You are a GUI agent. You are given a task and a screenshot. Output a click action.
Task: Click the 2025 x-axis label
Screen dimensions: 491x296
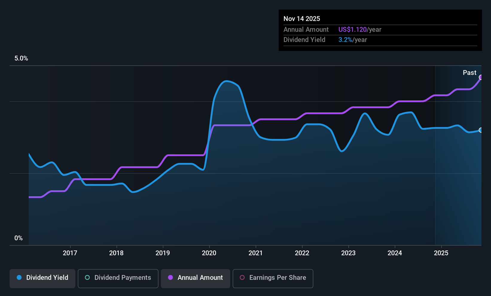[x=441, y=253]
